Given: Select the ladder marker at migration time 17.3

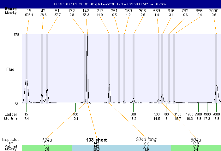Looking at the screenshot, I should 207,119.
